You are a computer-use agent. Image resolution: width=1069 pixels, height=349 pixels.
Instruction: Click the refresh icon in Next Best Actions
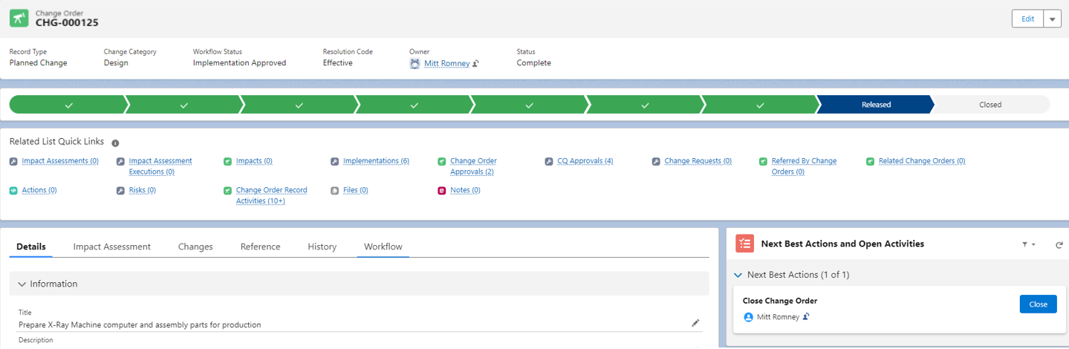point(1059,244)
